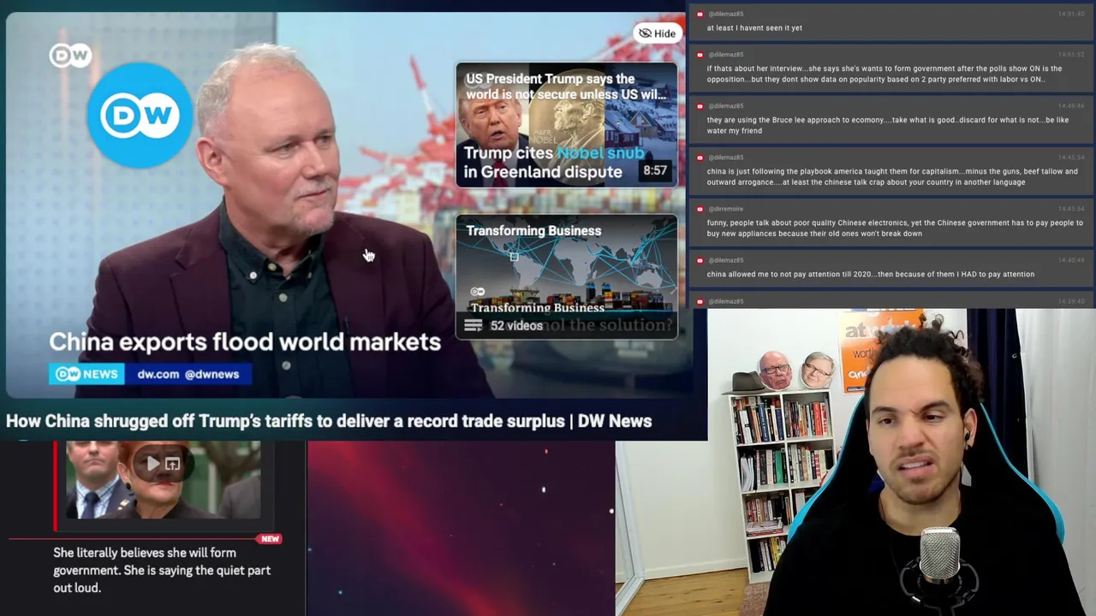Click the small DW watermark logo

[70, 56]
